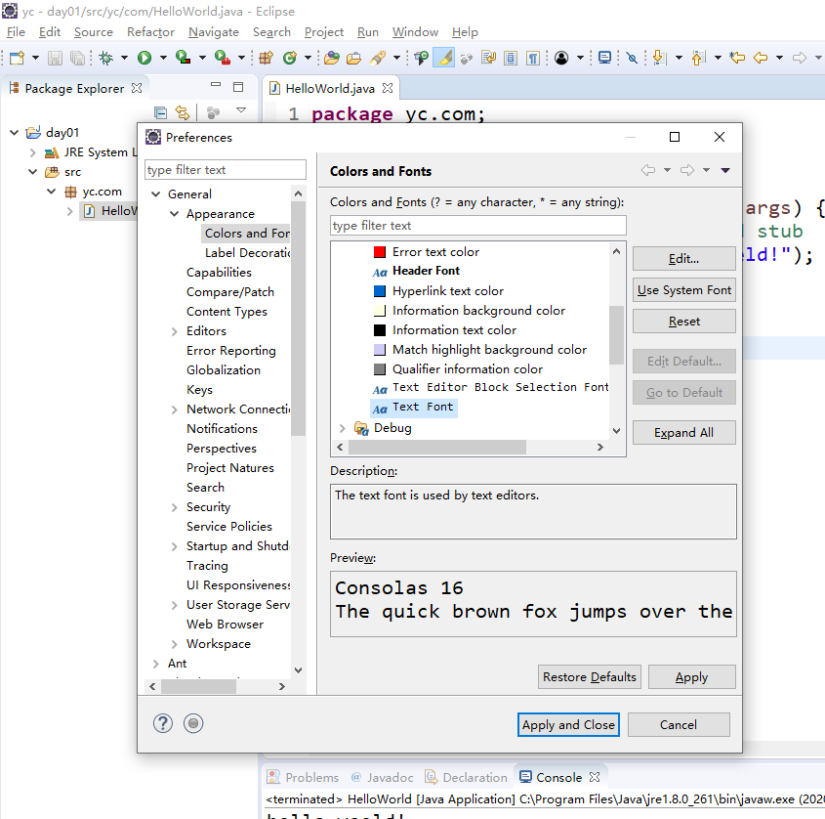This screenshot has height=819, width=825.
Task: Expand the Editors preferences node
Action: click(x=174, y=331)
